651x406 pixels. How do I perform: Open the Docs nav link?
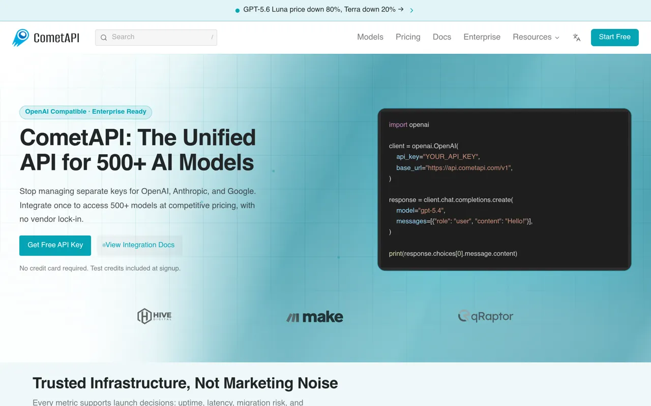coord(442,37)
